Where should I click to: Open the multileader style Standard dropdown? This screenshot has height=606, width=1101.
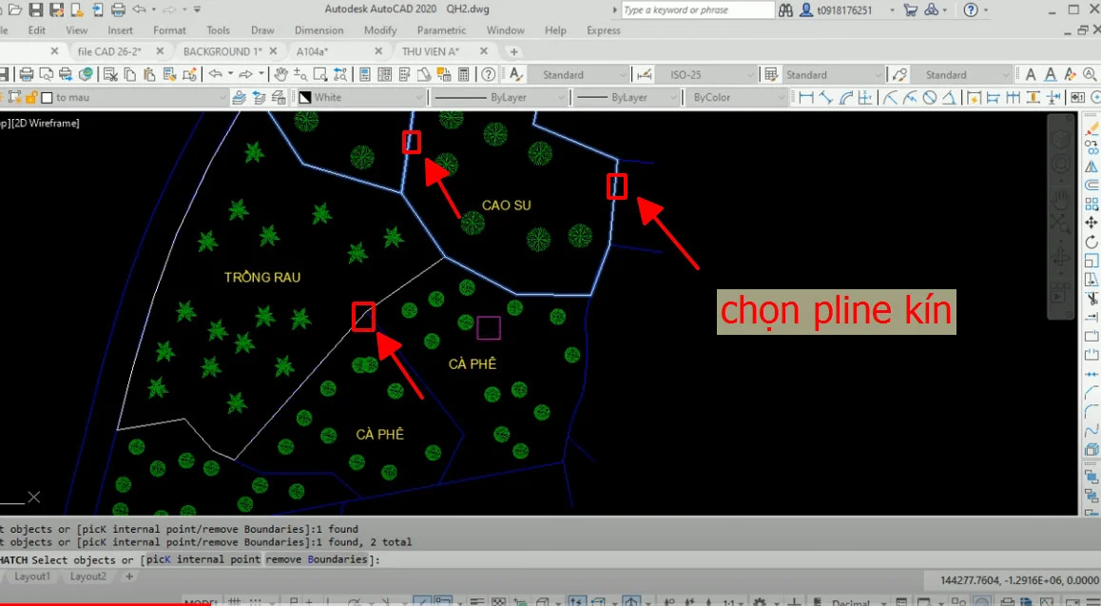(960, 74)
